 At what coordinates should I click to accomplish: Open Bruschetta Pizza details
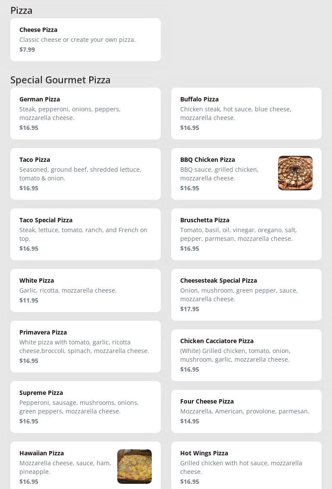(246, 234)
